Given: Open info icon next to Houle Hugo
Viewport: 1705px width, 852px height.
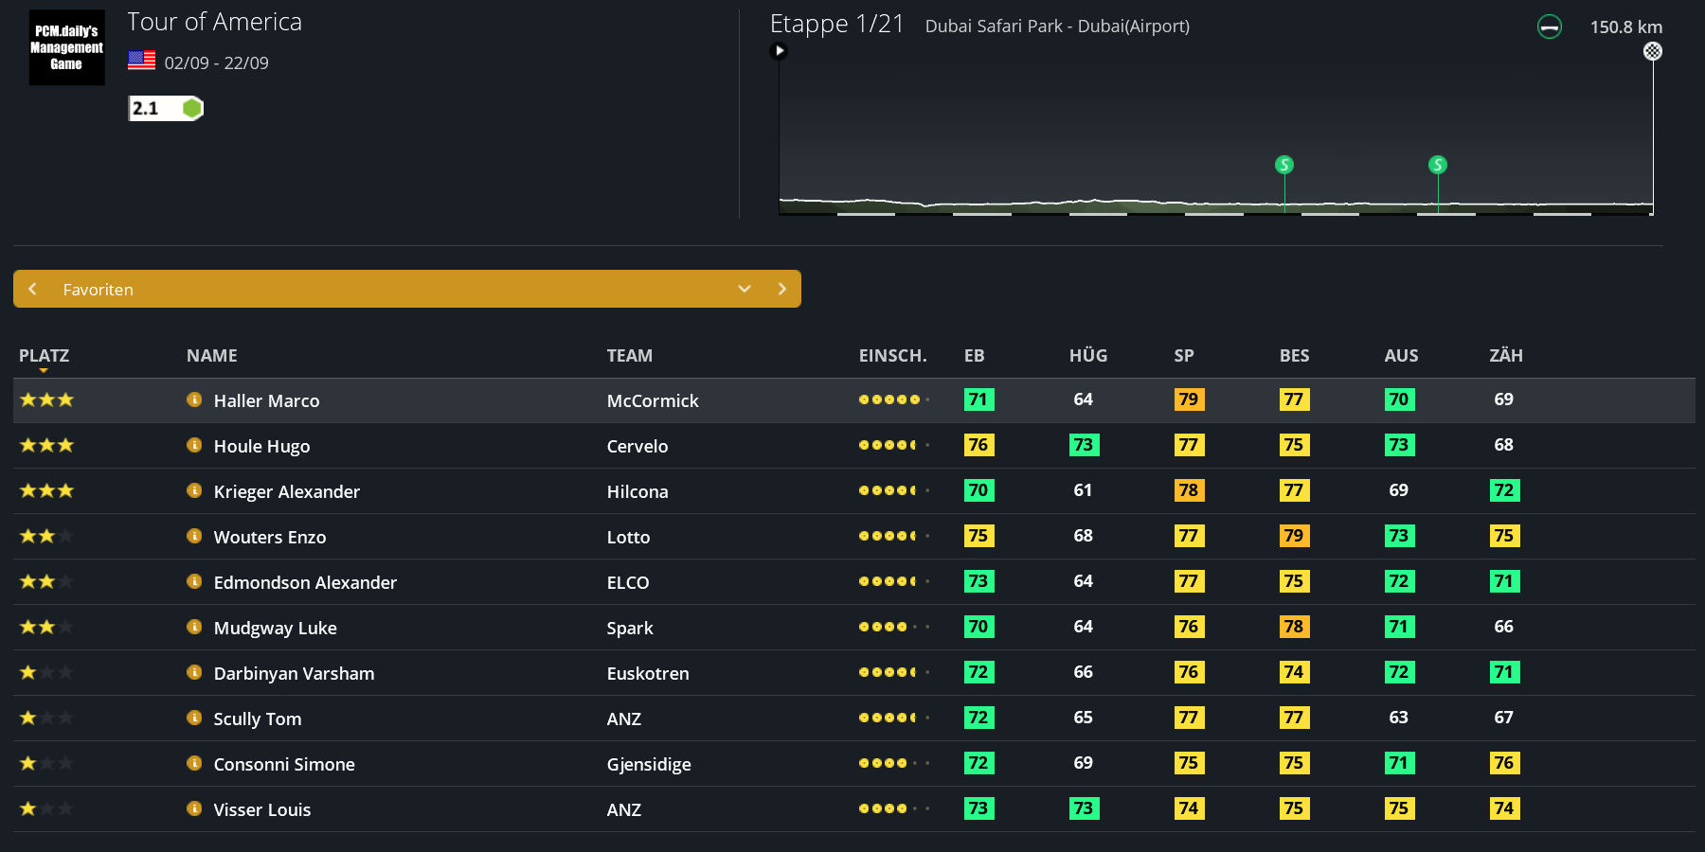Looking at the screenshot, I should [x=194, y=445].
